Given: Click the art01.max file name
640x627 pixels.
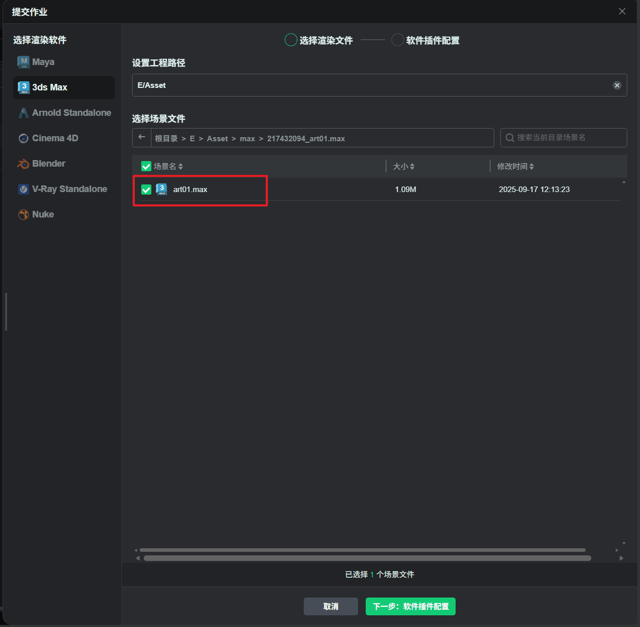Looking at the screenshot, I should [x=190, y=190].
